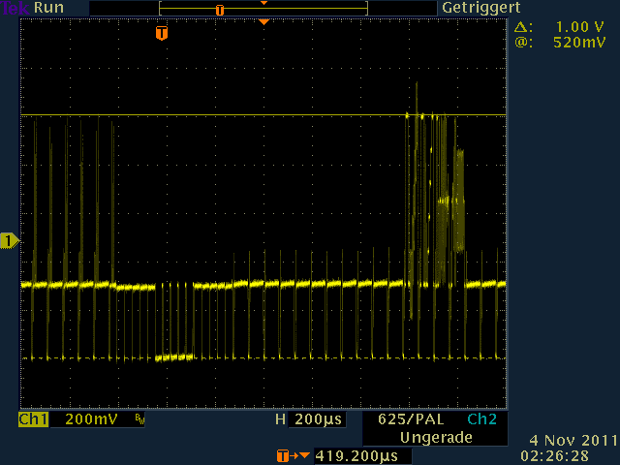Click the T marker in record view bar
620x465 pixels.
pos(220,9)
